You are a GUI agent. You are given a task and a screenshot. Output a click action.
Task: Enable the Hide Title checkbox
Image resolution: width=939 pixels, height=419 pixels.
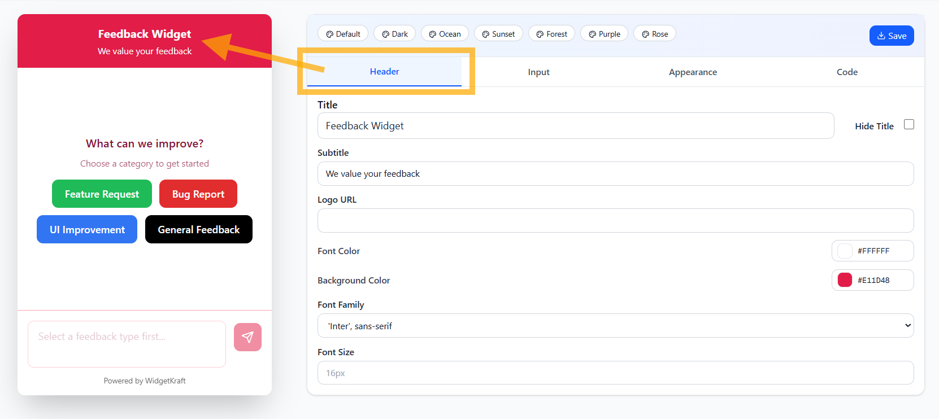pos(908,124)
